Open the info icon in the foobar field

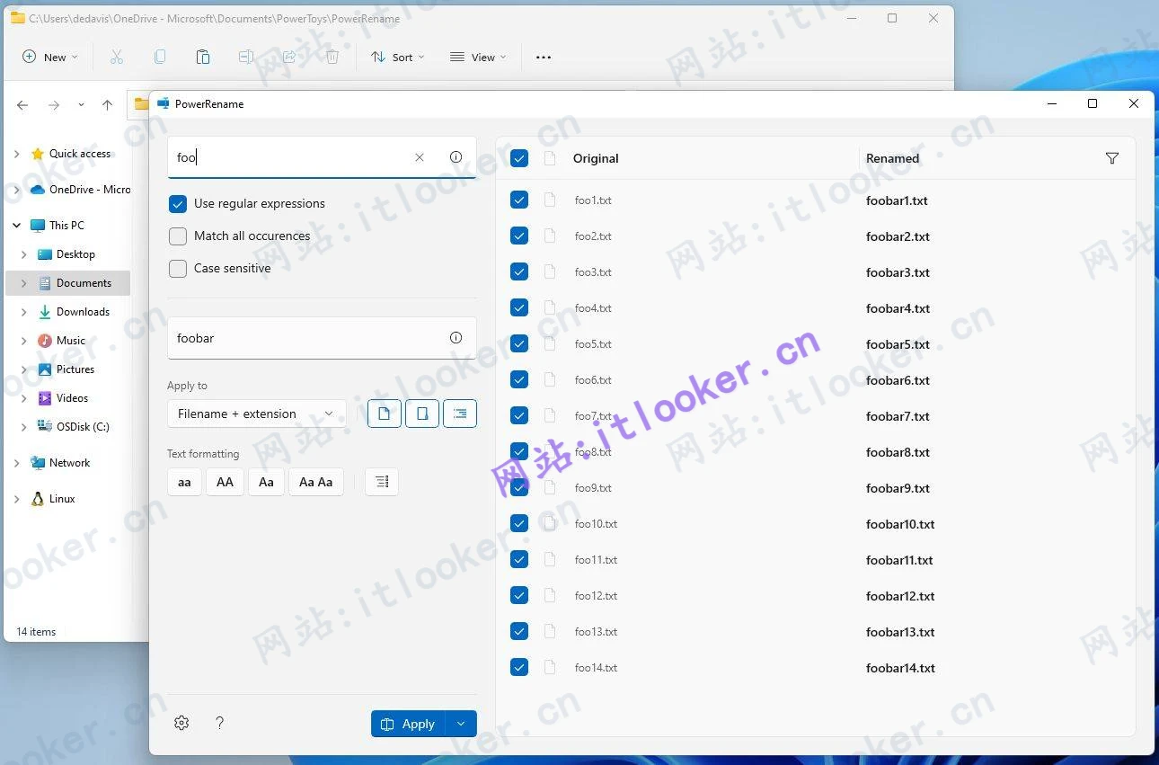456,338
